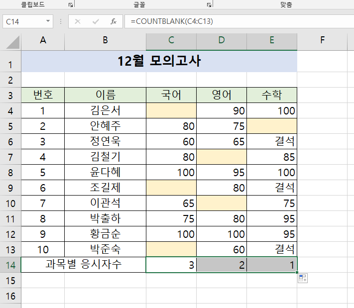Select row 14 header
This screenshot has width=354, height=308.
pos(10,265)
